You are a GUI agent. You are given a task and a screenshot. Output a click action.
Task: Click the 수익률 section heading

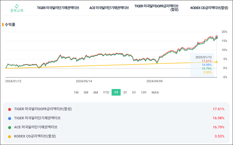coord(10,24)
